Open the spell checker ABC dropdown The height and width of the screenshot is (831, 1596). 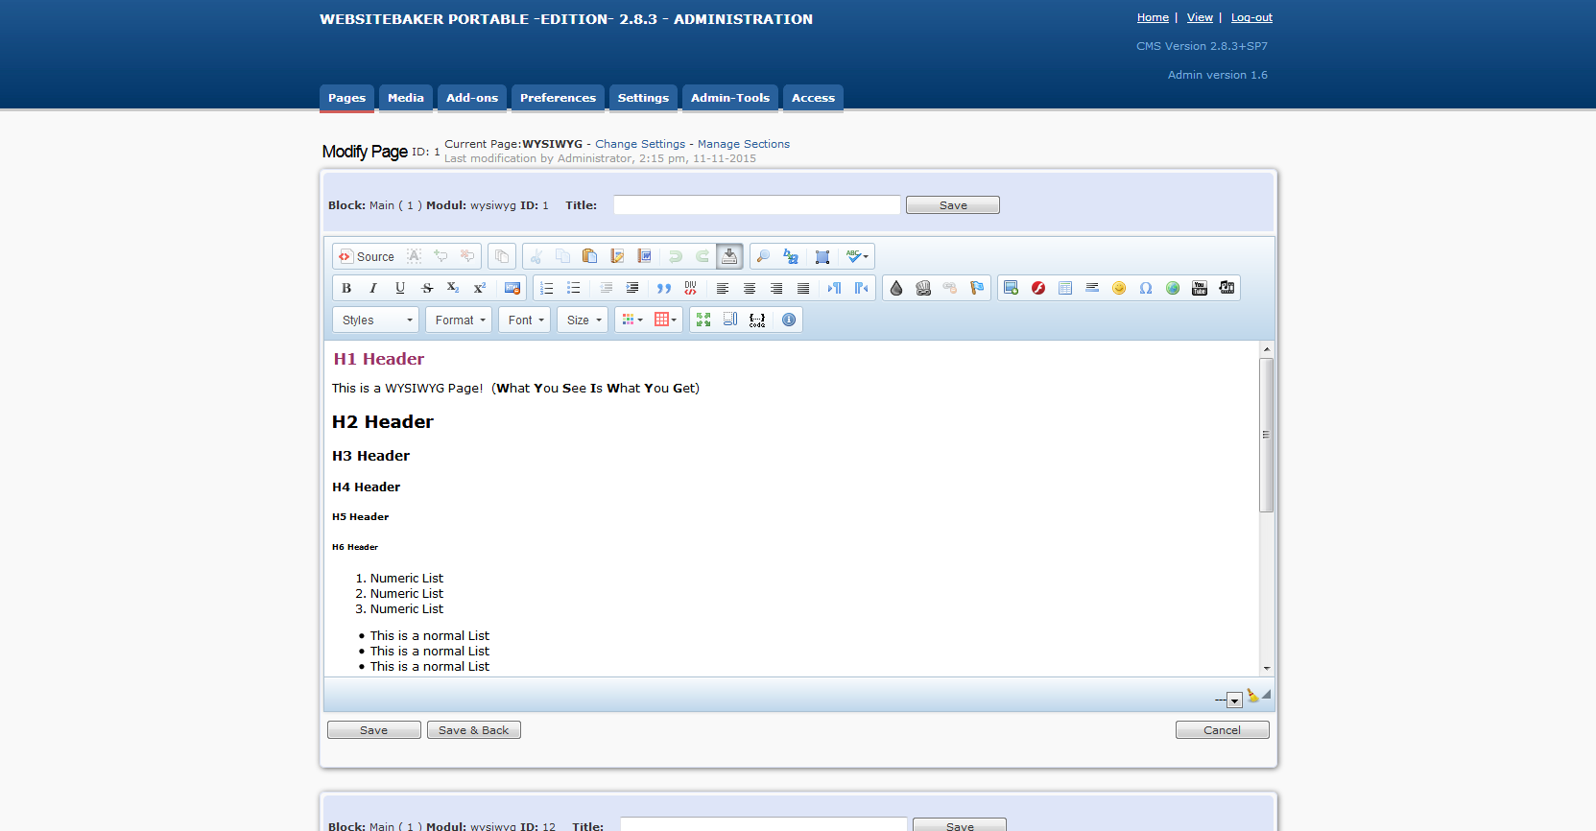click(x=857, y=256)
